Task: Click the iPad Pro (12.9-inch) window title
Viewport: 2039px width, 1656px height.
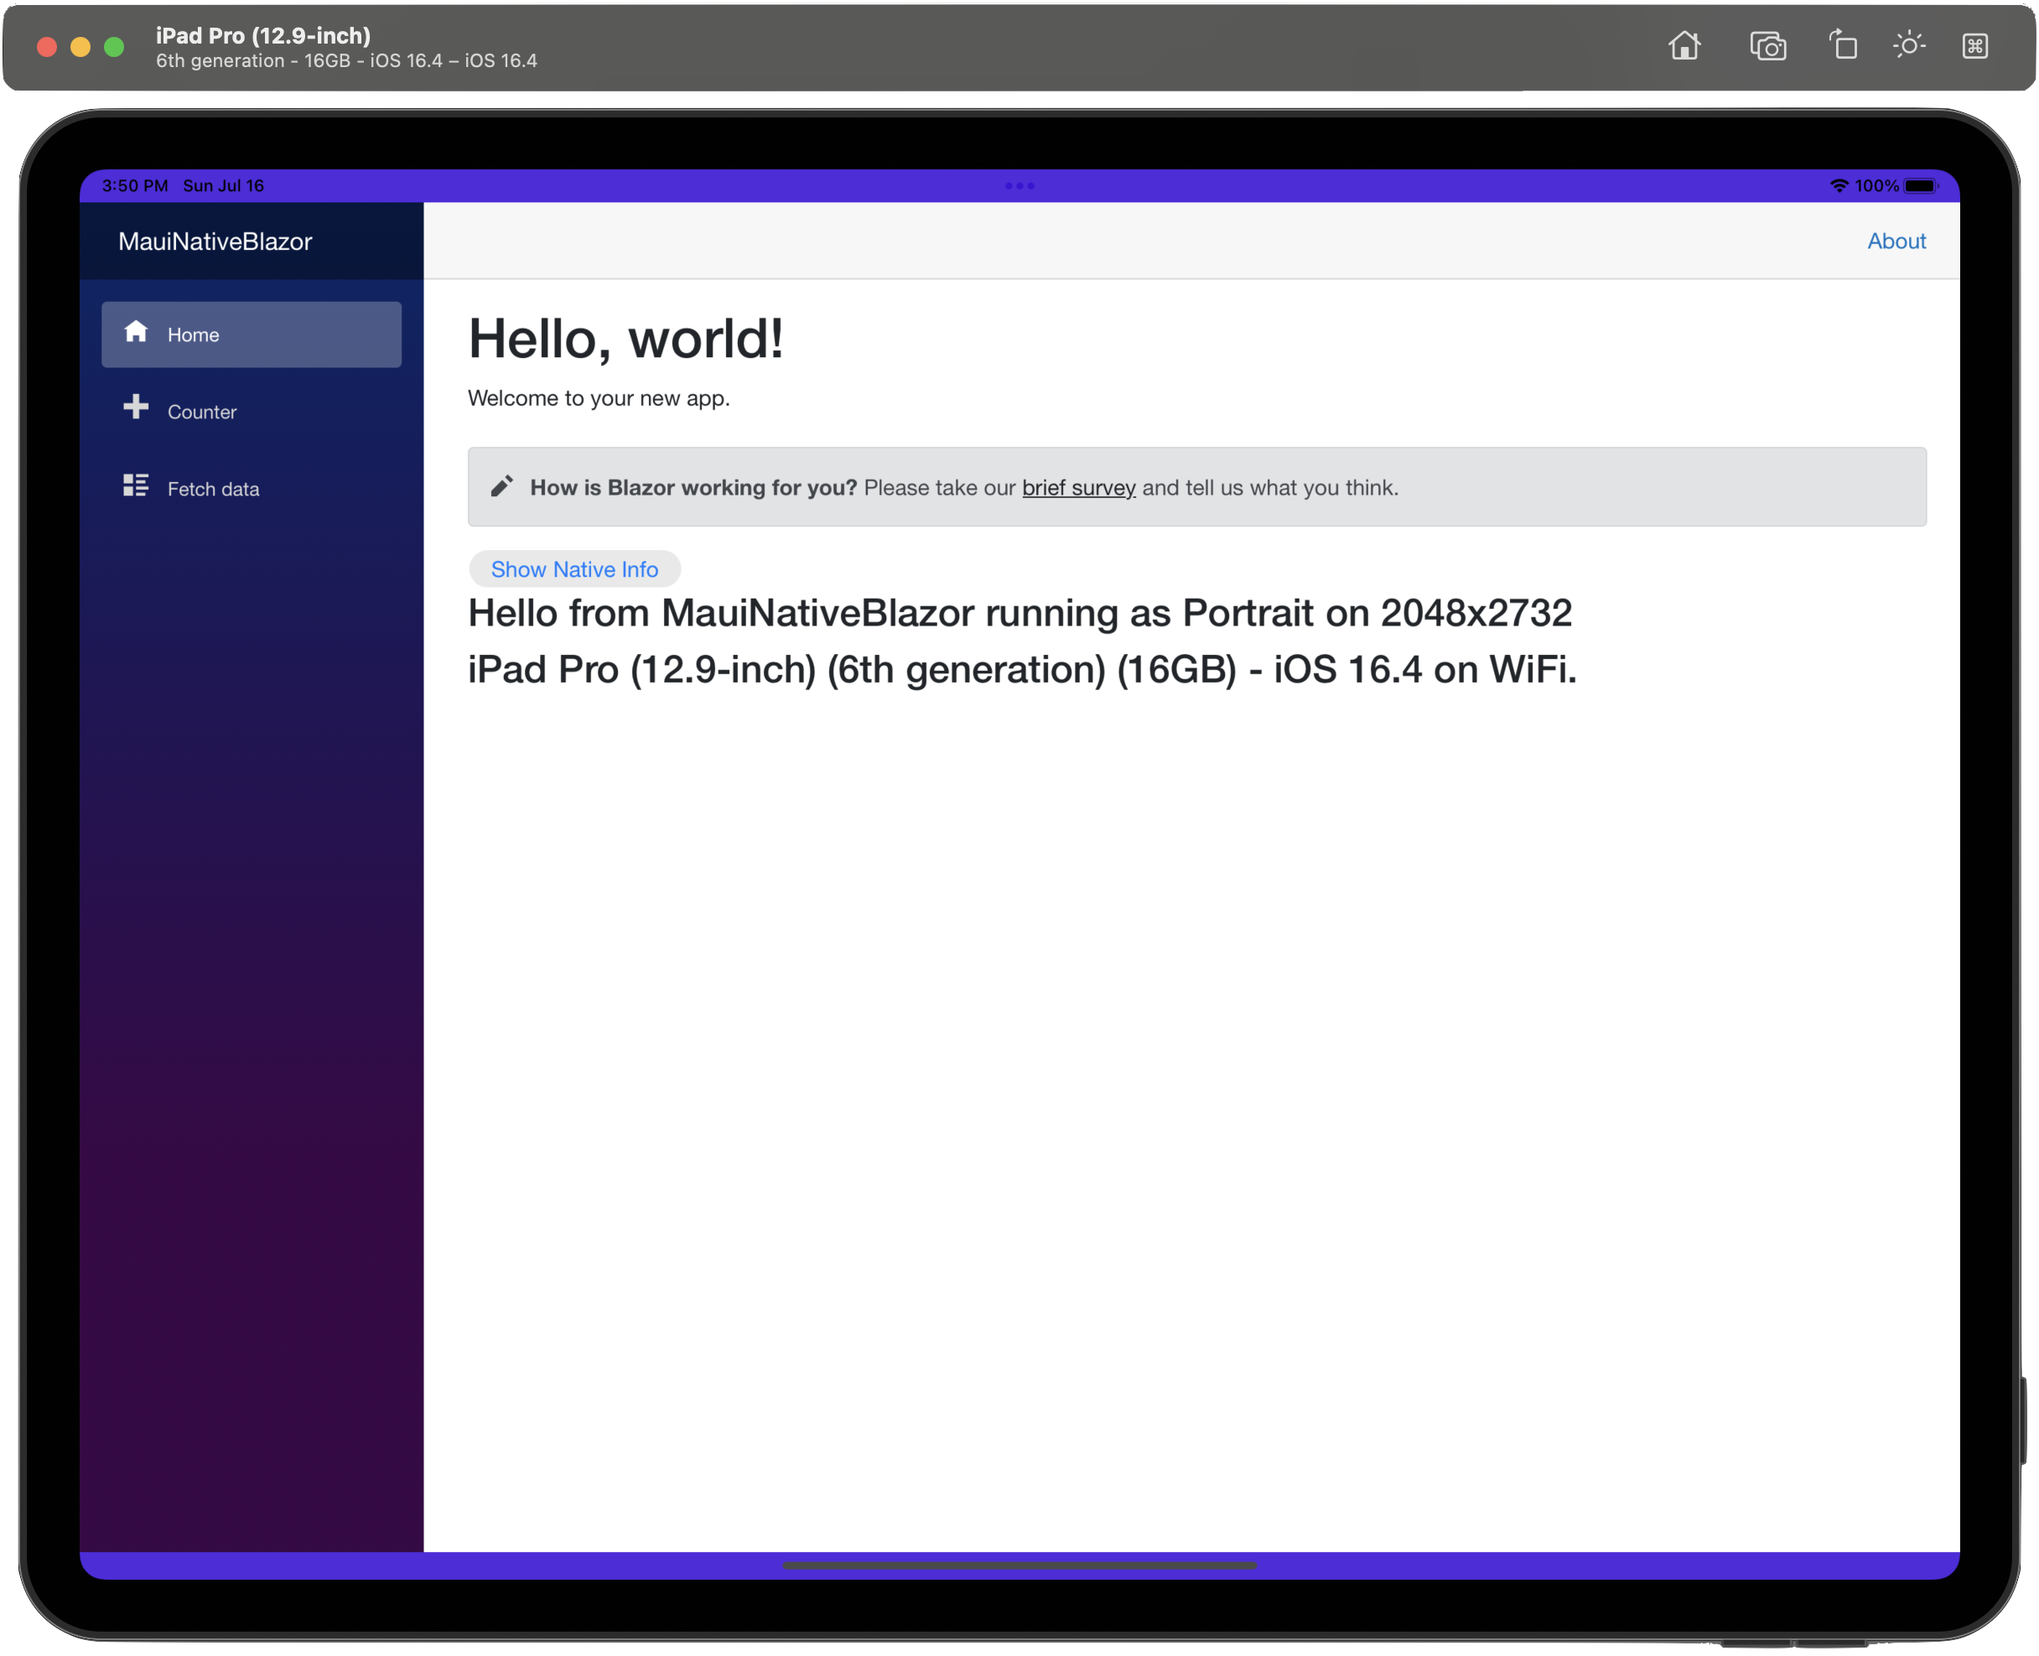Action: pyautogui.click(x=263, y=35)
